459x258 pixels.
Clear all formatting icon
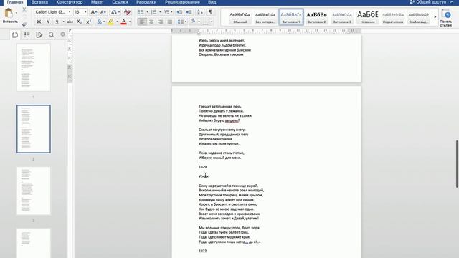click(127, 12)
